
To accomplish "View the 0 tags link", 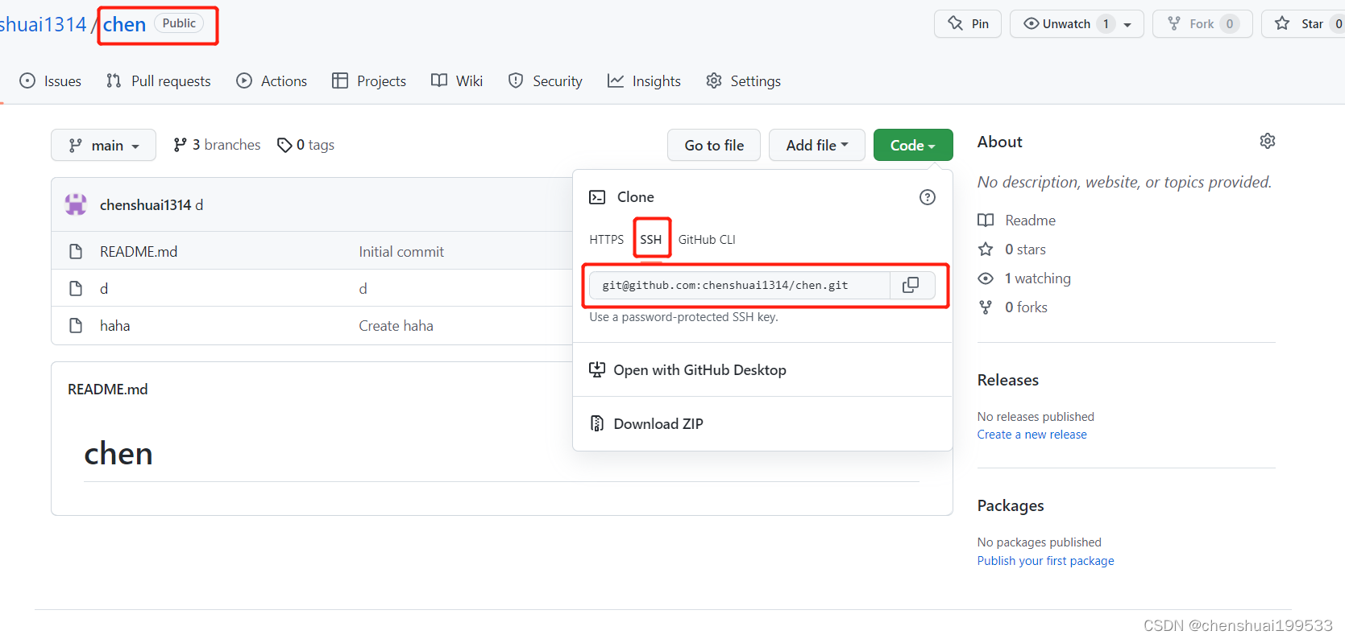I will (305, 145).
